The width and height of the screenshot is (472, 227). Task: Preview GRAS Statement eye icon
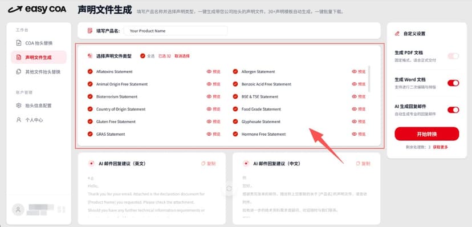point(209,134)
